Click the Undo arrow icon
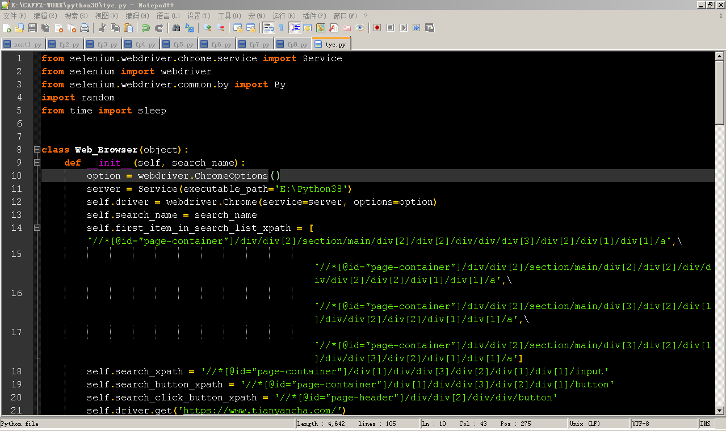Image resolution: width=726 pixels, height=431 pixels. tap(146, 28)
